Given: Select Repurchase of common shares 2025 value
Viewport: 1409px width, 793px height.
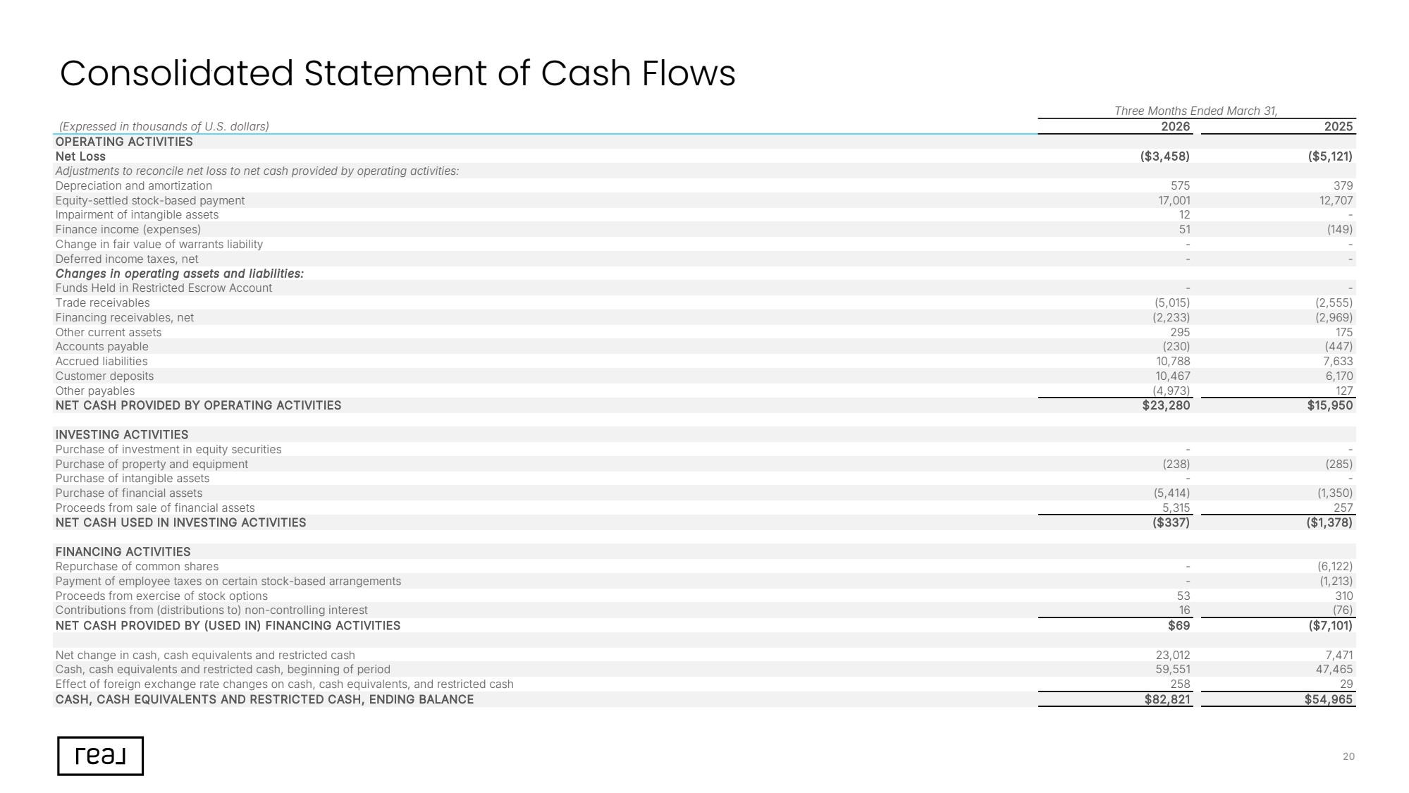Looking at the screenshot, I should (1335, 567).
